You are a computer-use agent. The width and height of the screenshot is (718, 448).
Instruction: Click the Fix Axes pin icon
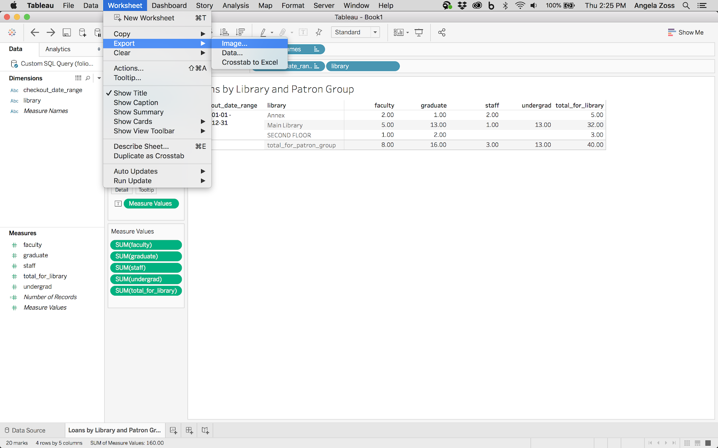point(319,32)
